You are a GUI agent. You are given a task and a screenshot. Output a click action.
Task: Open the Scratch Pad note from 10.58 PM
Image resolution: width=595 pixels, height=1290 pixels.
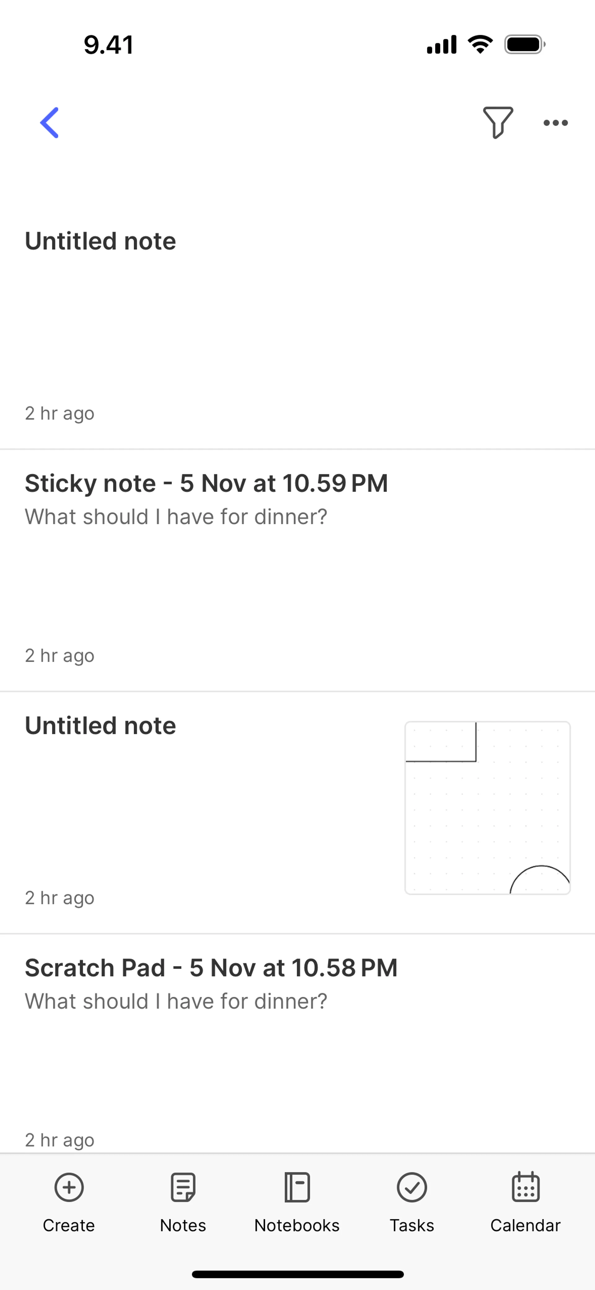tap(211, 968)
